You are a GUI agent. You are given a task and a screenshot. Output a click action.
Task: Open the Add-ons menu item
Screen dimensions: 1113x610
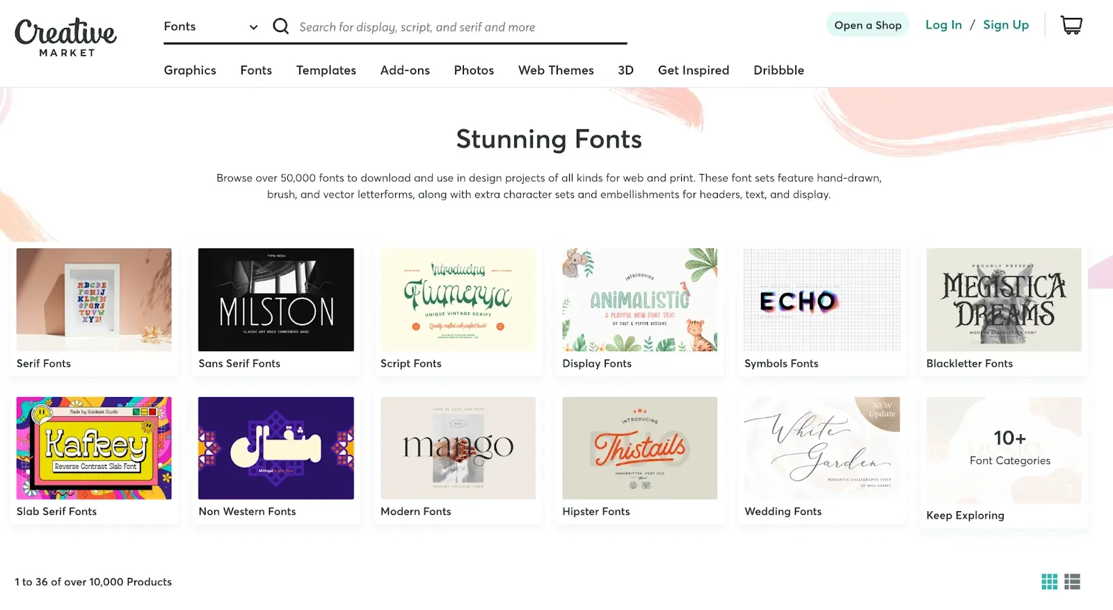[405, 70]
